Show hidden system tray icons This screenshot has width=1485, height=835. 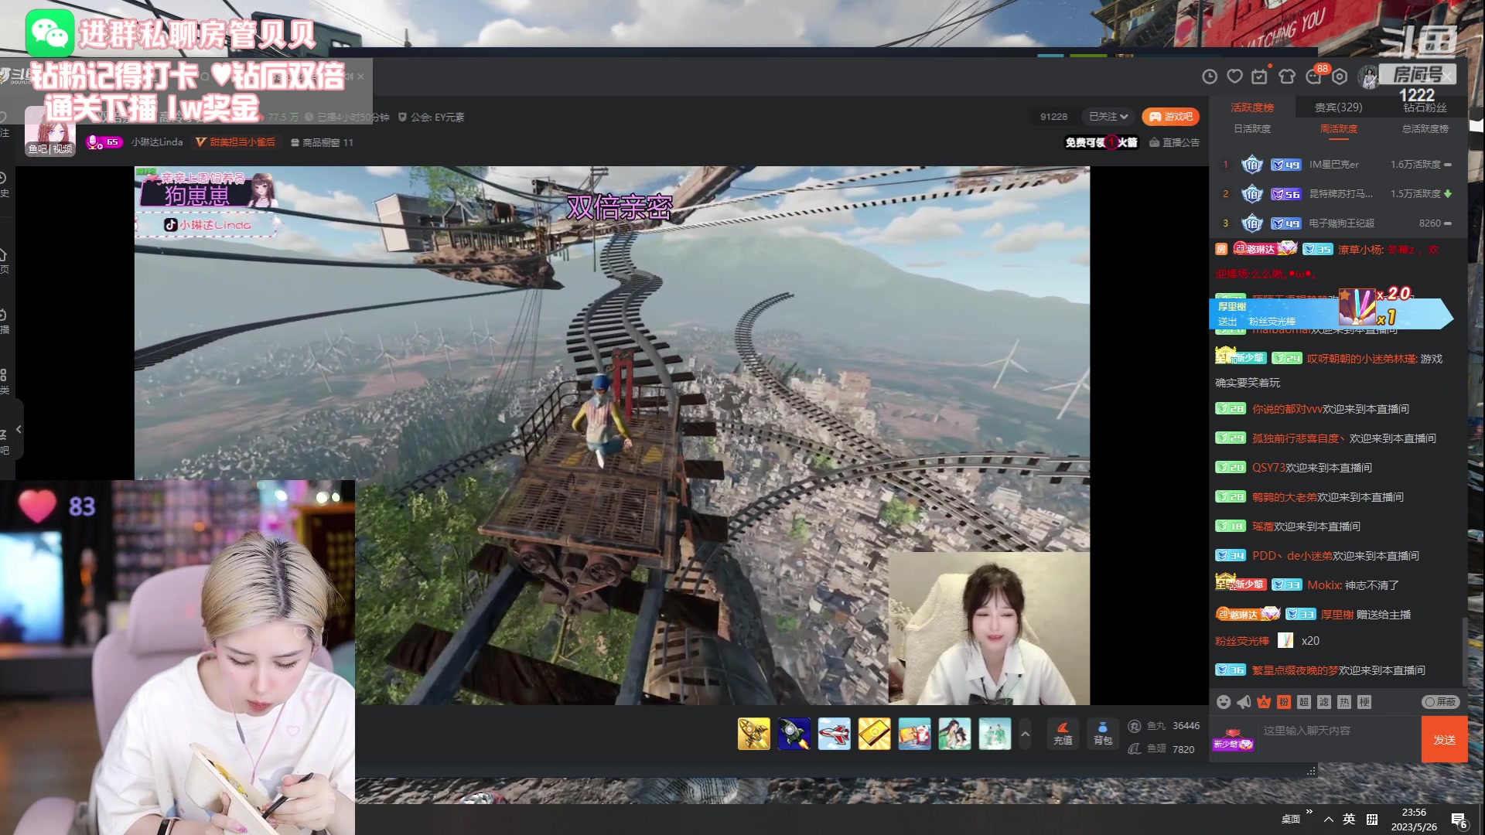click(1329, 820)
